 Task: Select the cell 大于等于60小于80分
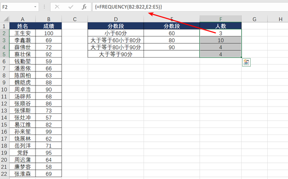116,40
